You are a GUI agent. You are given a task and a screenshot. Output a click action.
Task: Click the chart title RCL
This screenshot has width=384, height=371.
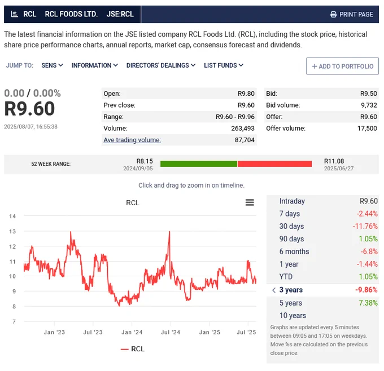133,203
